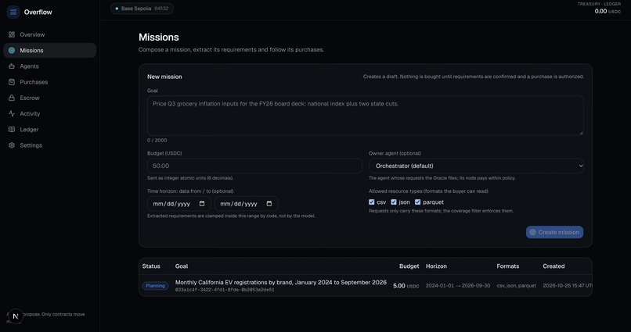This screenshot has height=332, width=631.
Task: Click the Overflow logo icon
Action: click(13, 12)
